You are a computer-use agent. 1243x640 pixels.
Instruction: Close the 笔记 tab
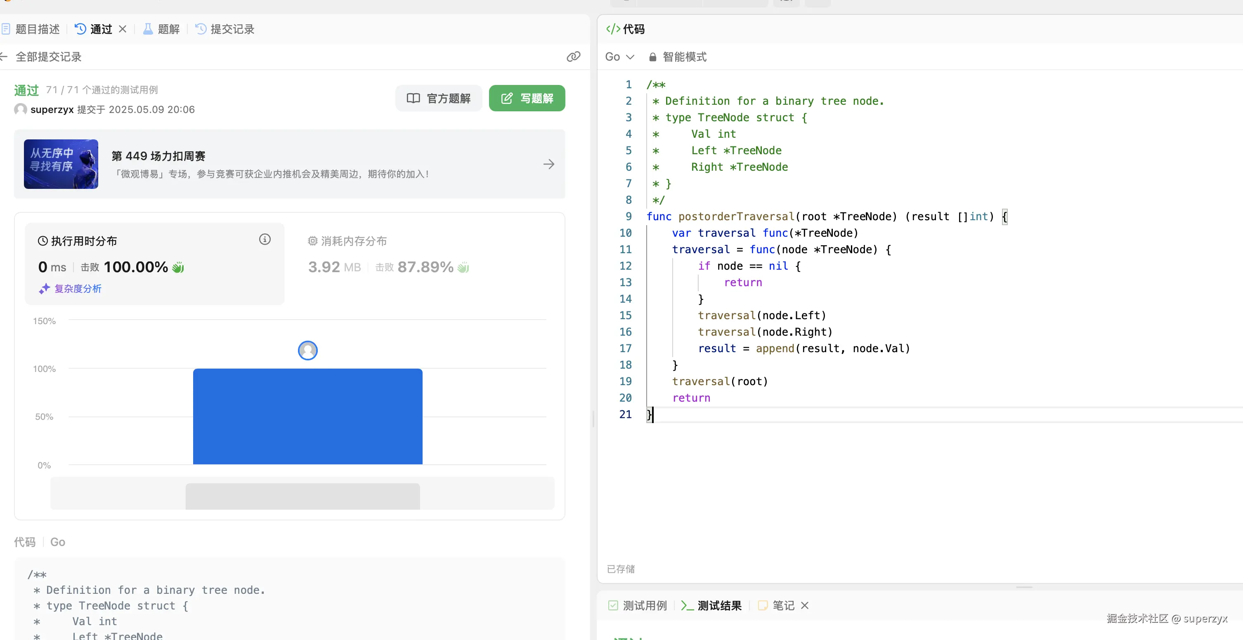point(805,605)
